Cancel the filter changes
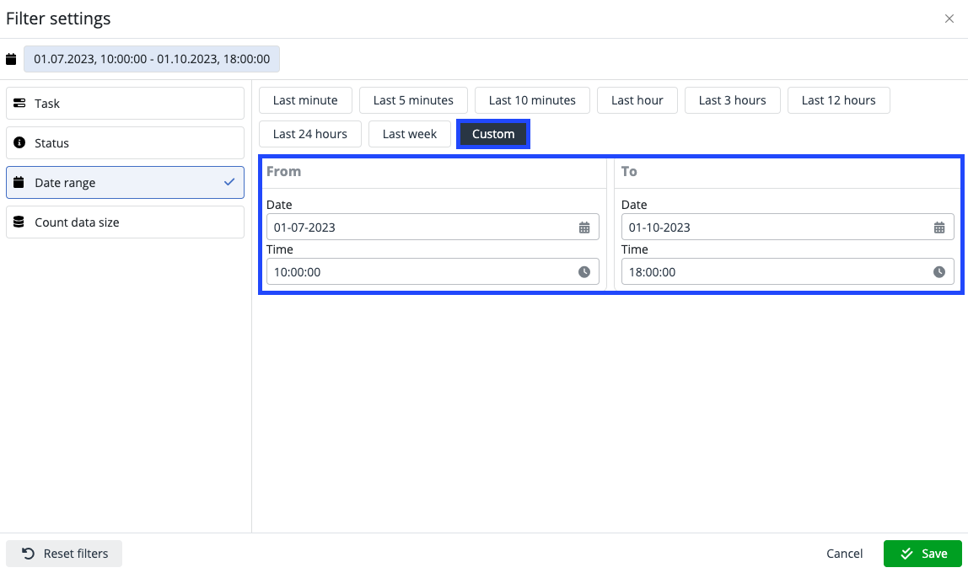The image size is (968, 573). click(x=844, y=554)
